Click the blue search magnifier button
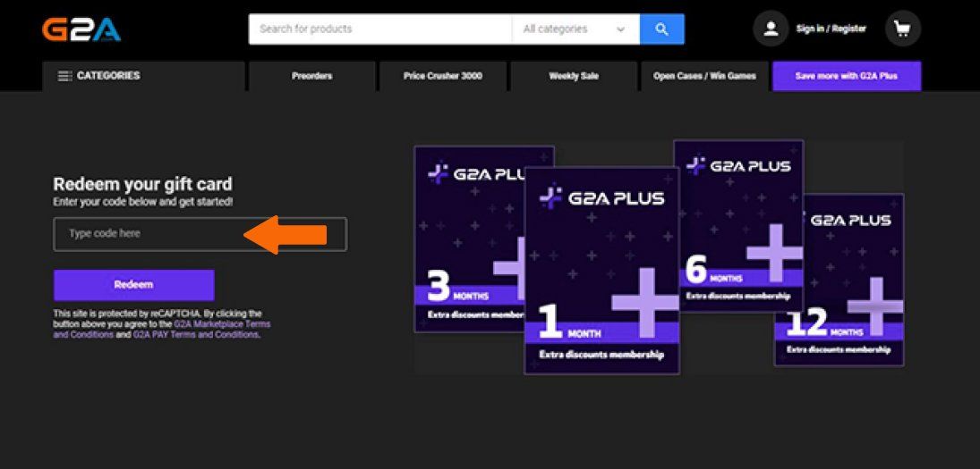The width and height of the screenshot is (980, 469). [662, 29]
